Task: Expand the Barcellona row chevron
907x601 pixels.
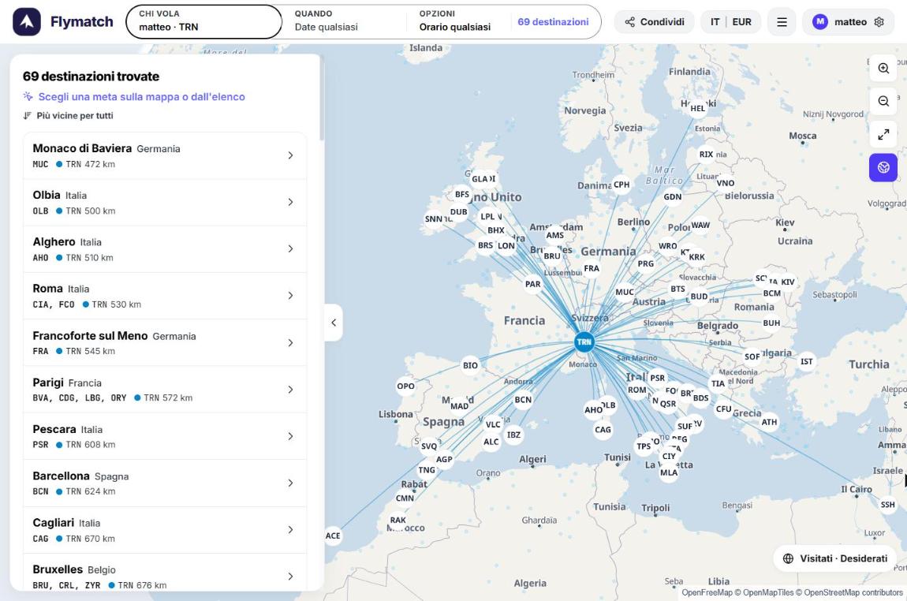Action: pos(290,483)
